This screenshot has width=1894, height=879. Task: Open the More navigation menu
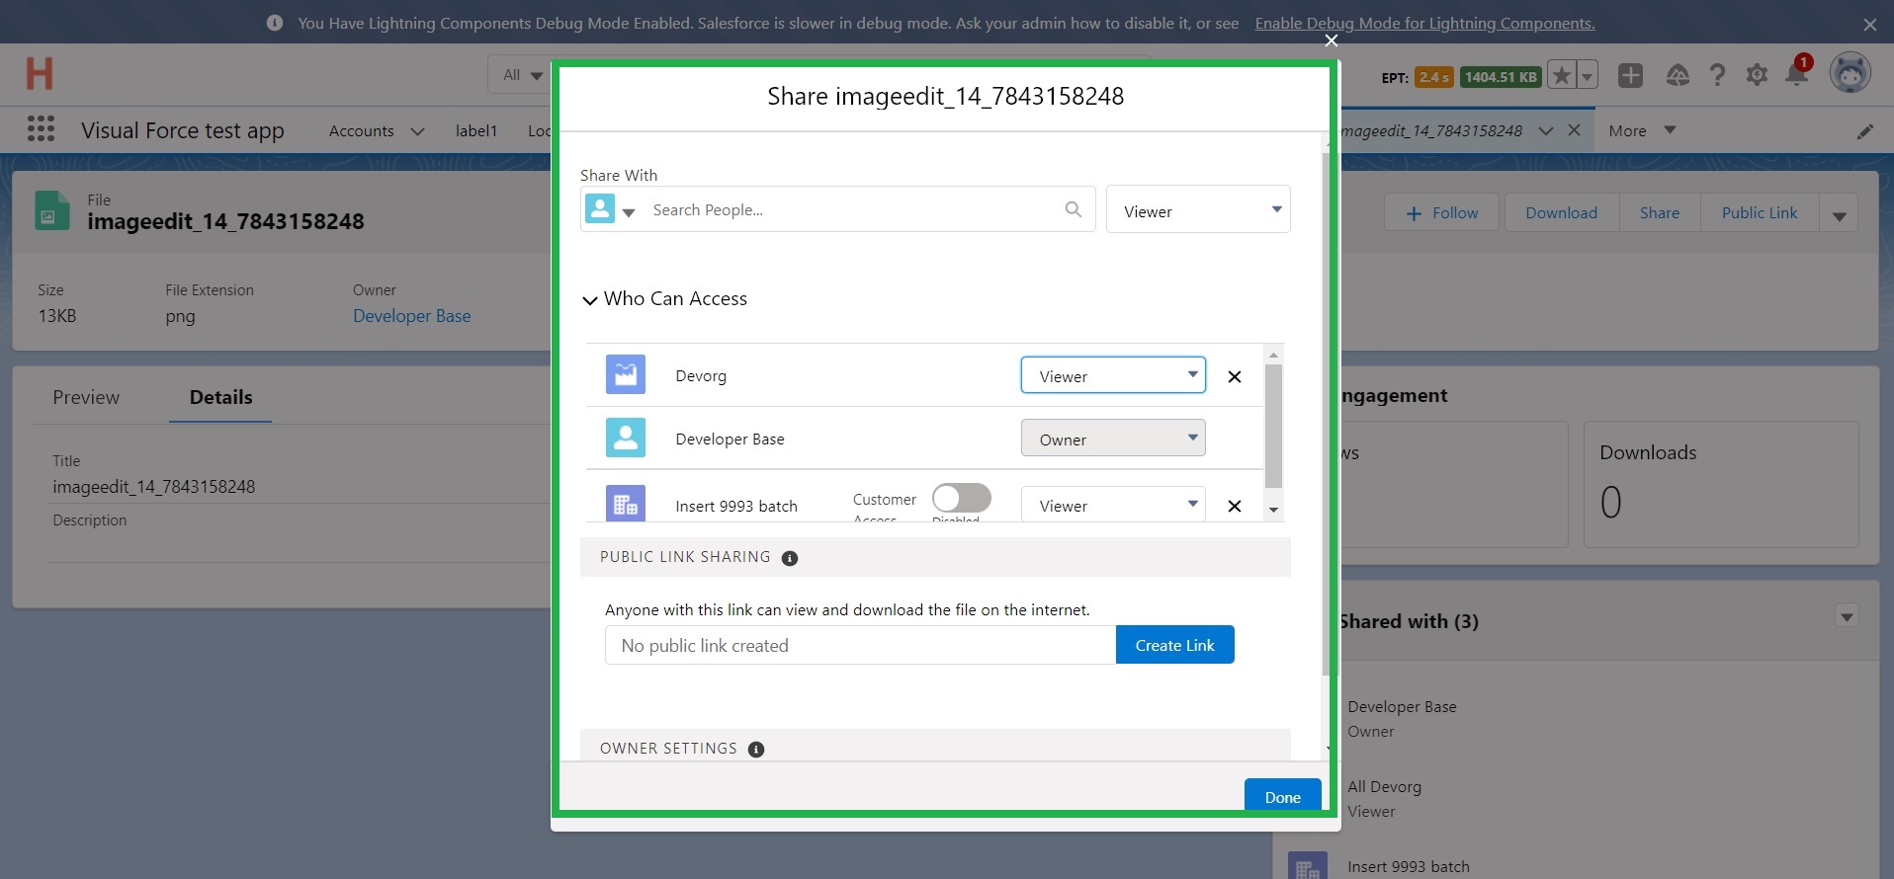(1642, 130)
